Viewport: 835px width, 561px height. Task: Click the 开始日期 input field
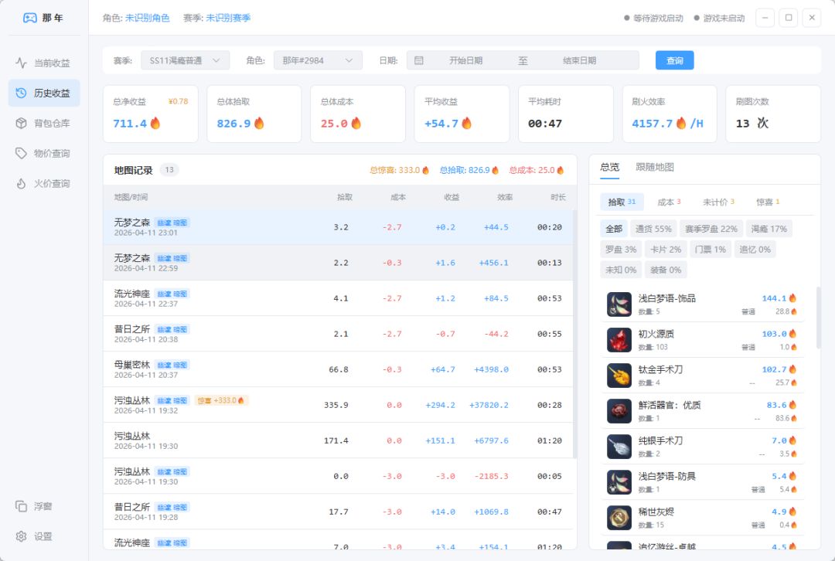[x=466, y=61]
